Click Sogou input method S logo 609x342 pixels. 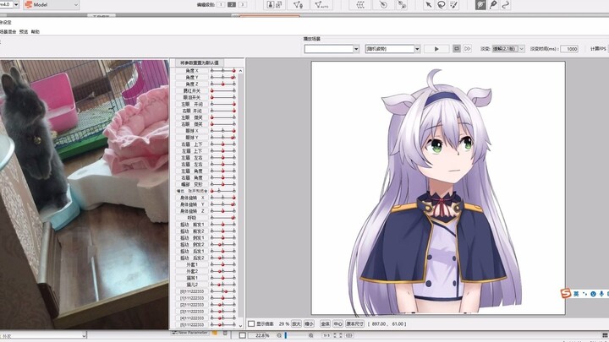click(566, 294)
